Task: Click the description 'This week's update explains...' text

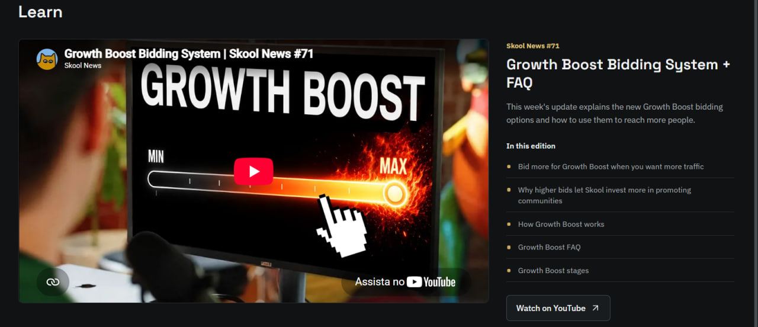Action: (615, 113)
